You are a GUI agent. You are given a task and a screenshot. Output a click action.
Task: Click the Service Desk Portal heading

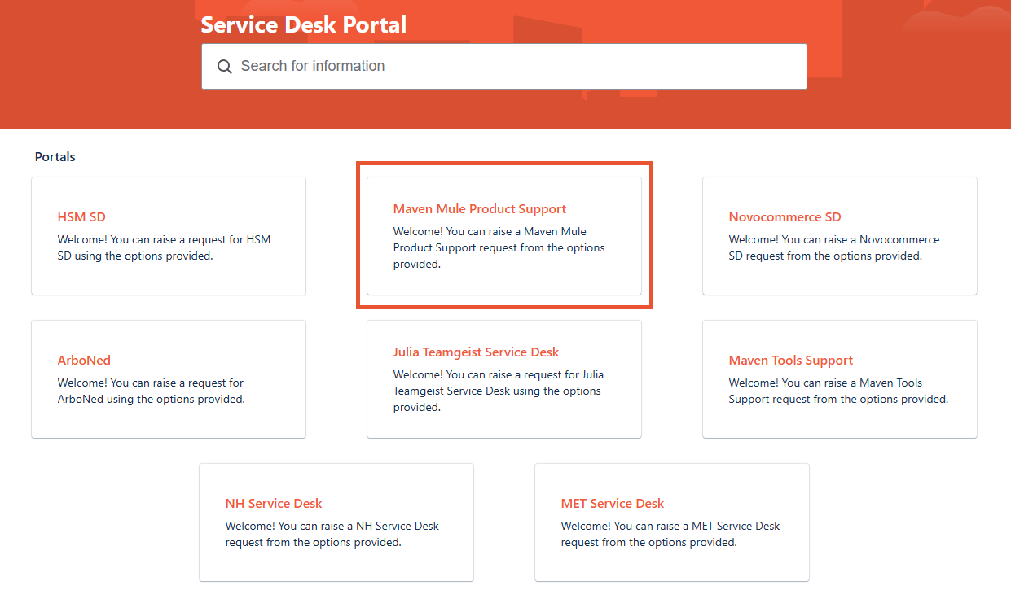point(303,24)
